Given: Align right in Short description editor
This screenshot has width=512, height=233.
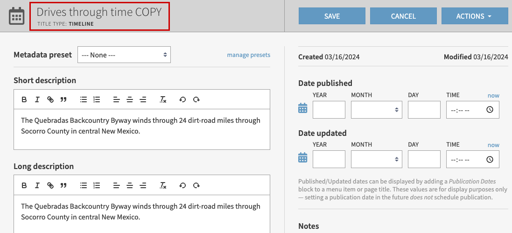Looking at the screenshot, I should pyautogui.click(x=143, y=99).
